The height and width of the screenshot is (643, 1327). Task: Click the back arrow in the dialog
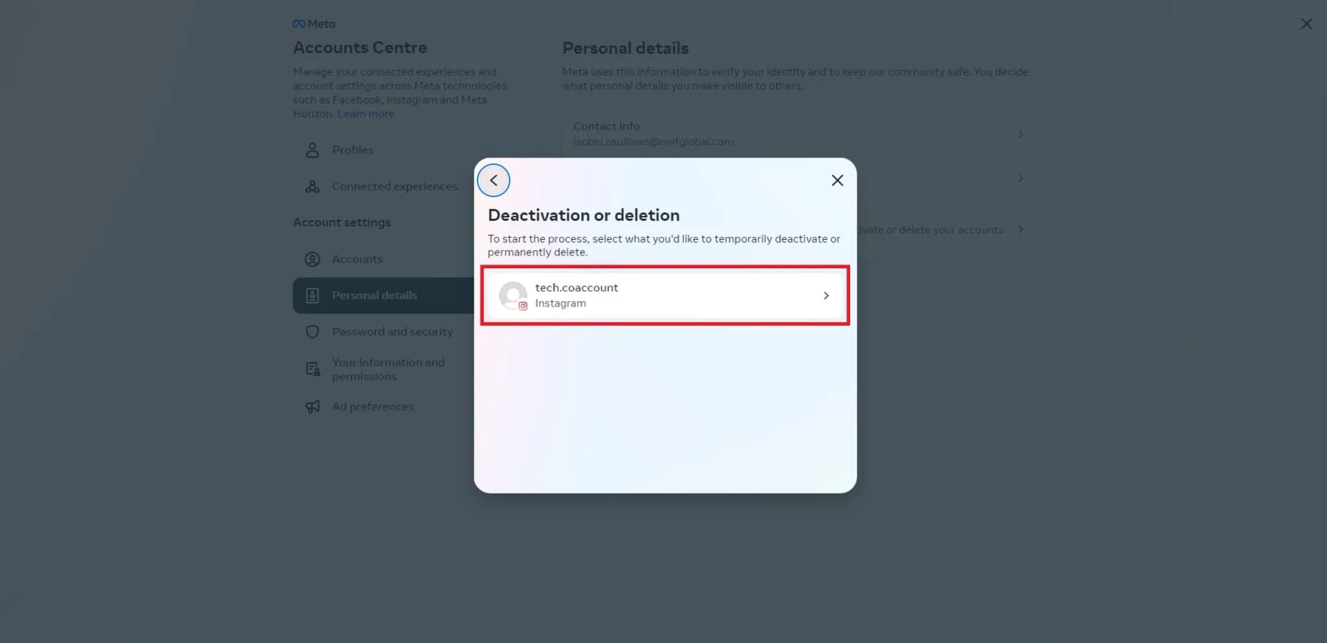pyautogui.click(x=493, y=180)
